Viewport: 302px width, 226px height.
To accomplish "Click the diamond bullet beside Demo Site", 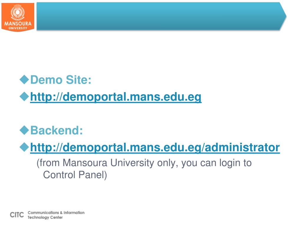I will click(x=24, y=79).
